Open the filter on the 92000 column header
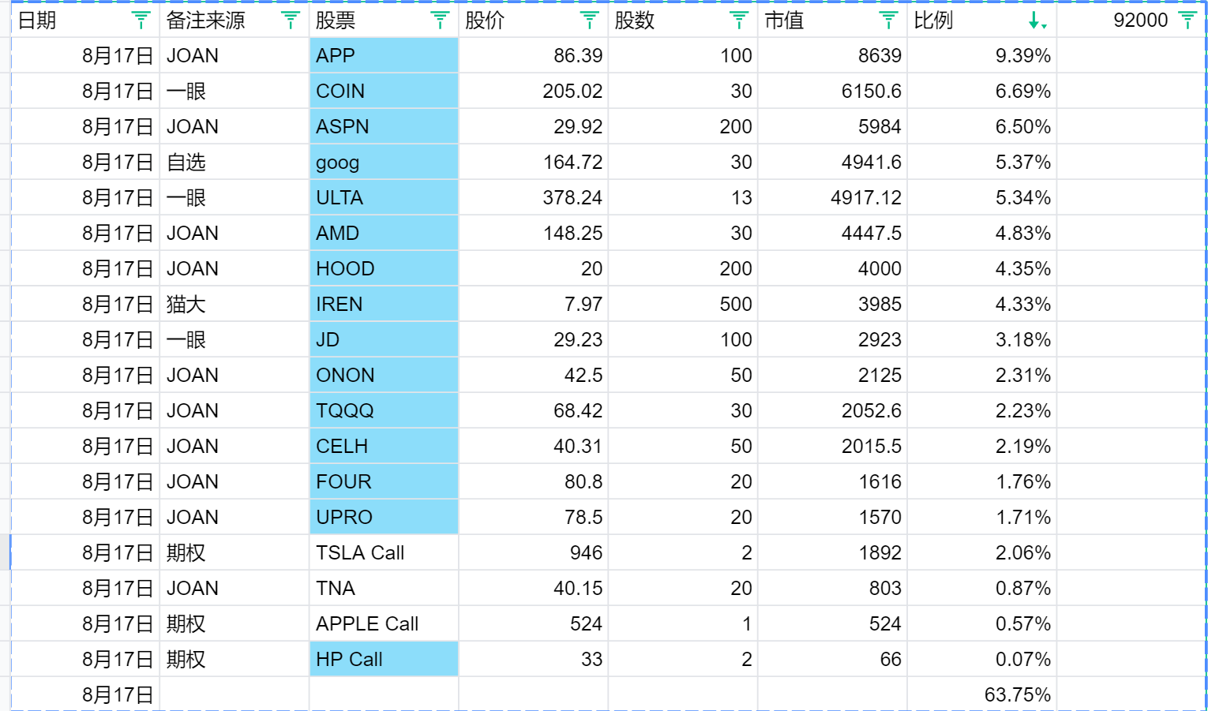 pos(1187,21)
